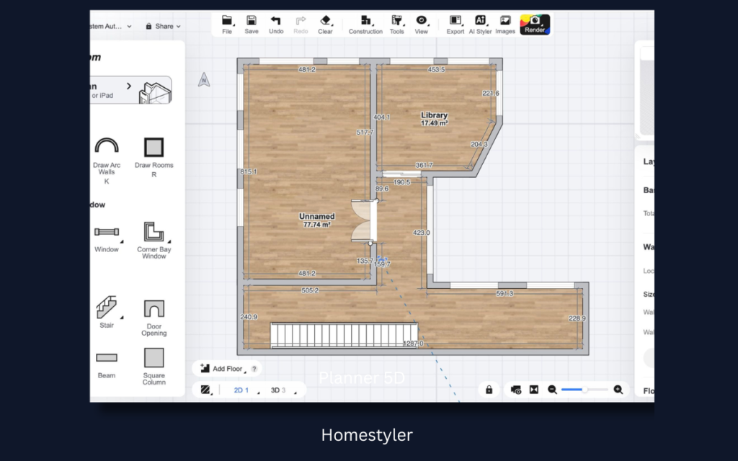Toggle camera view mode in bottom bar
The width and height of the screenshot is (738, 461).
click(x=516, y=389)
